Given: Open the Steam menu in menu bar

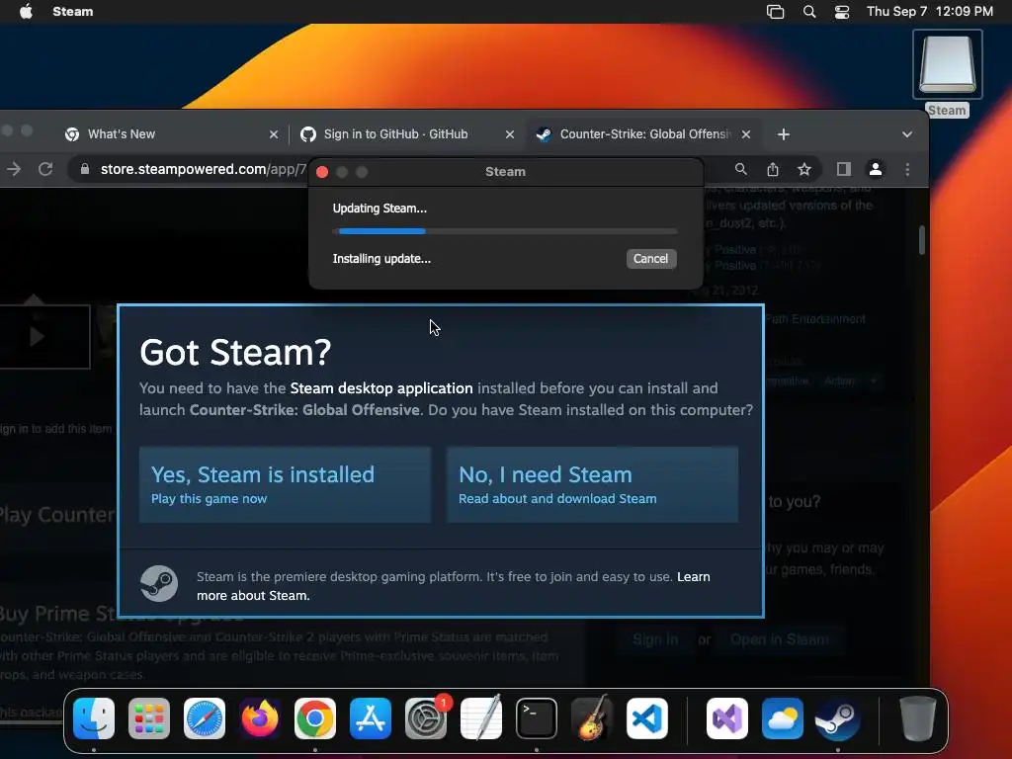Looking at the screenshot, I should tap(73, 11).
